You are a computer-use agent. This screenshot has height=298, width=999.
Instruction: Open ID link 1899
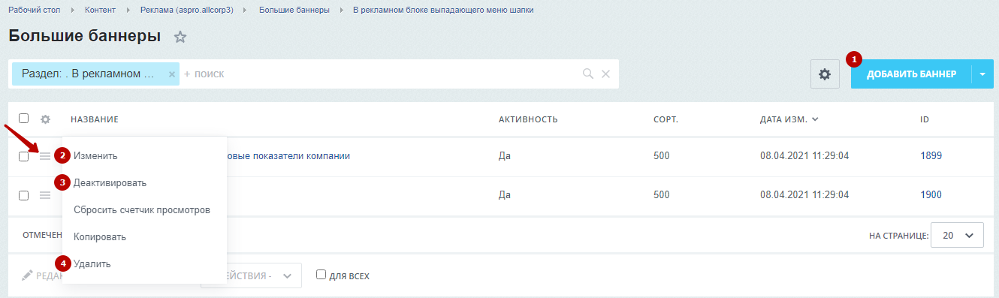[x=931, y=156]
